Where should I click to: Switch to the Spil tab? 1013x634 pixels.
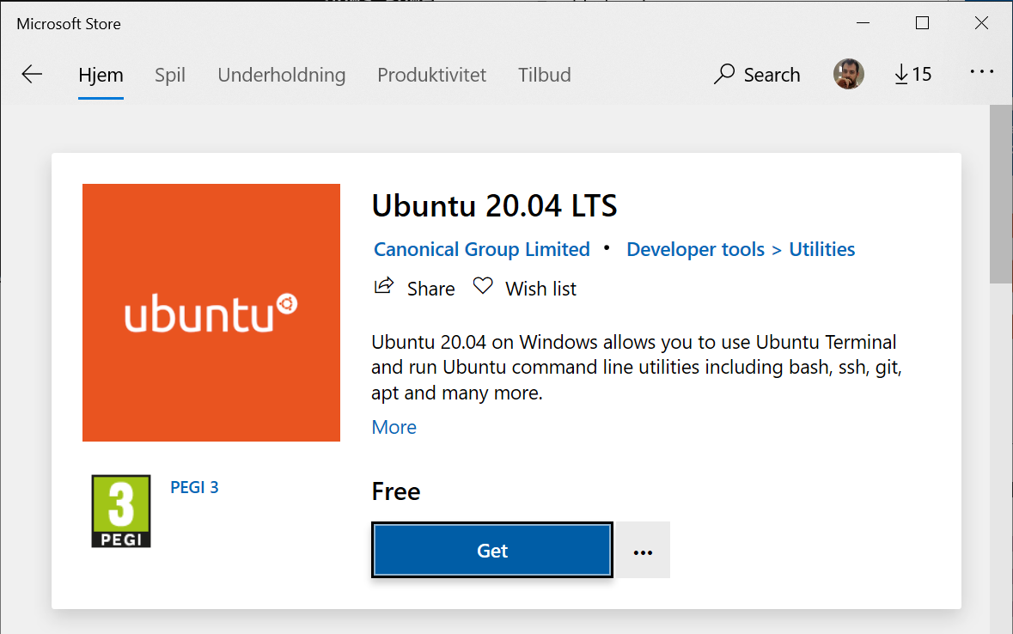[170, 75]
